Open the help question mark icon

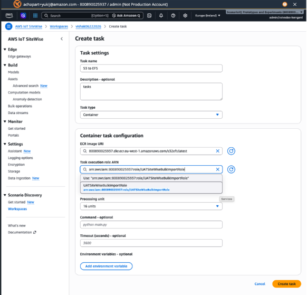[x=173, y=15]
